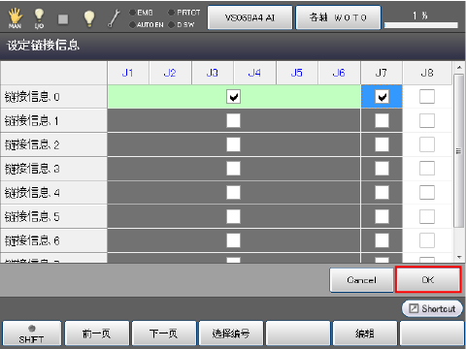This screenshot has width=466, height=349.
Task: Check J1-J6 checkbox for 链接信息 5
Action: [x=233, y=216]
